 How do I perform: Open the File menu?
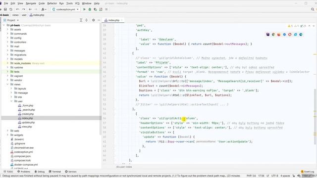tap(6, 3)
